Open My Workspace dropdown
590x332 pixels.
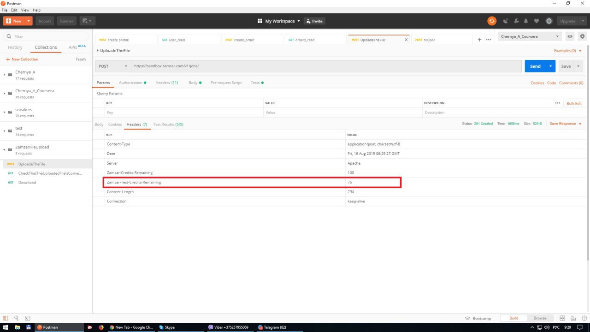coord(279,21)
